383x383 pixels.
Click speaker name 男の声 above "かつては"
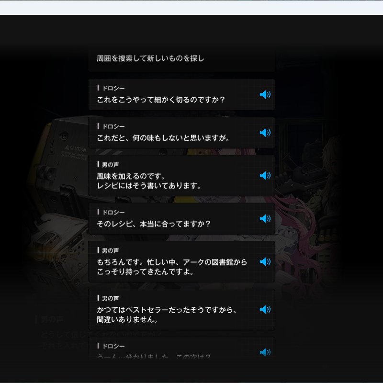coord(111,298)
